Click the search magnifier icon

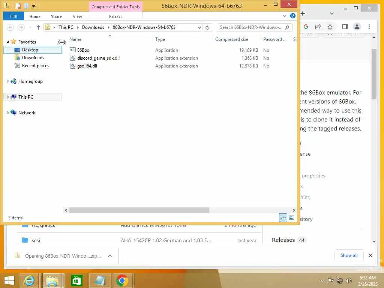tap(287, 27)
